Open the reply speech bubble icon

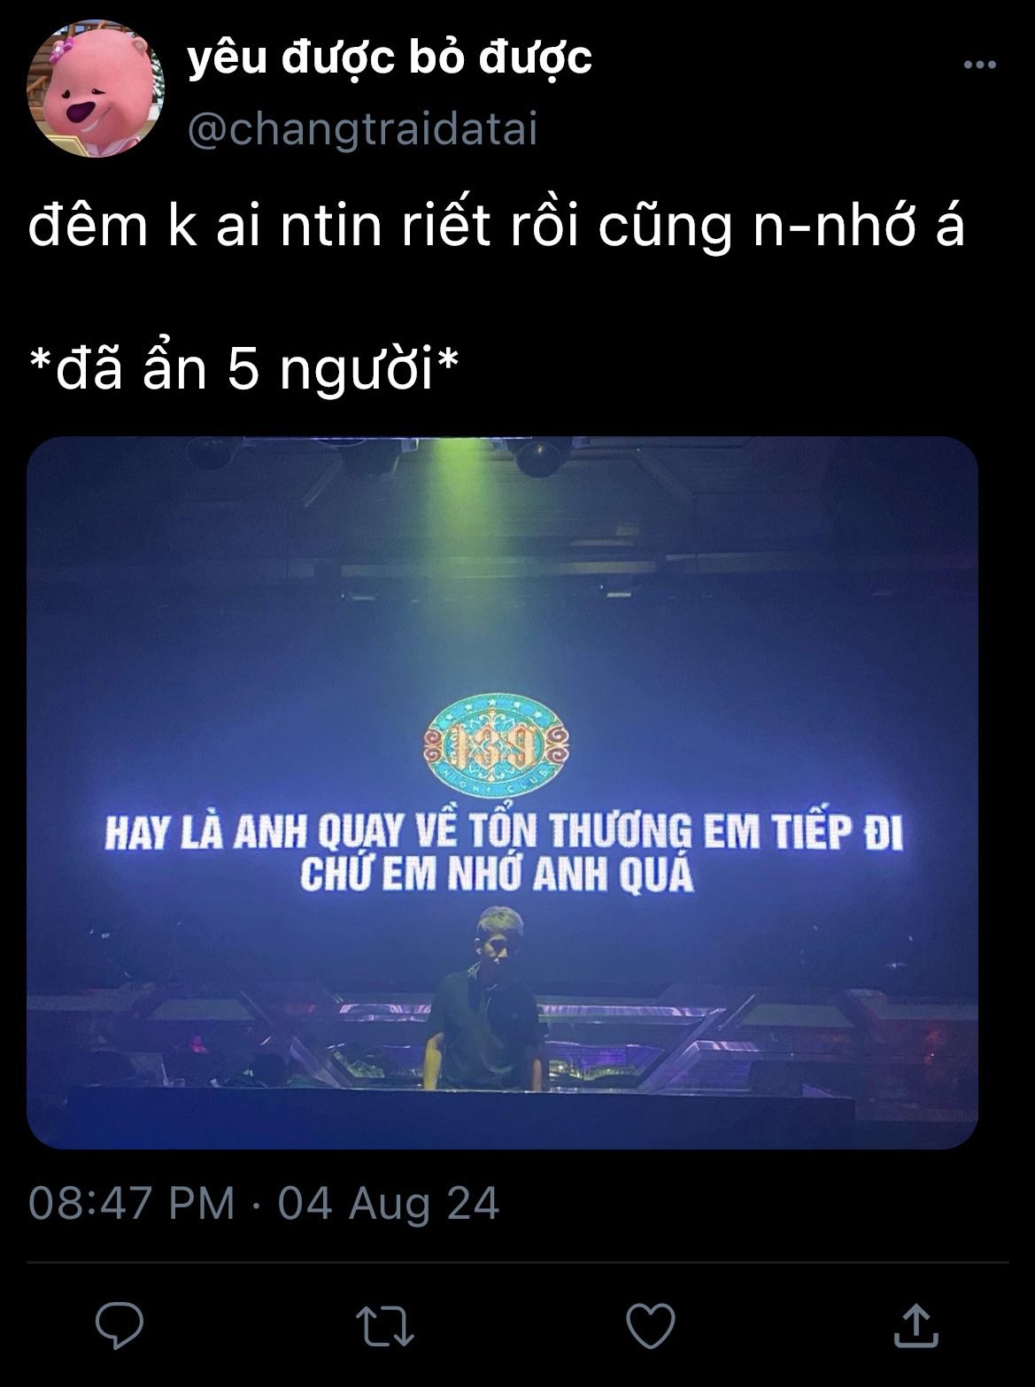(120, 1326)
